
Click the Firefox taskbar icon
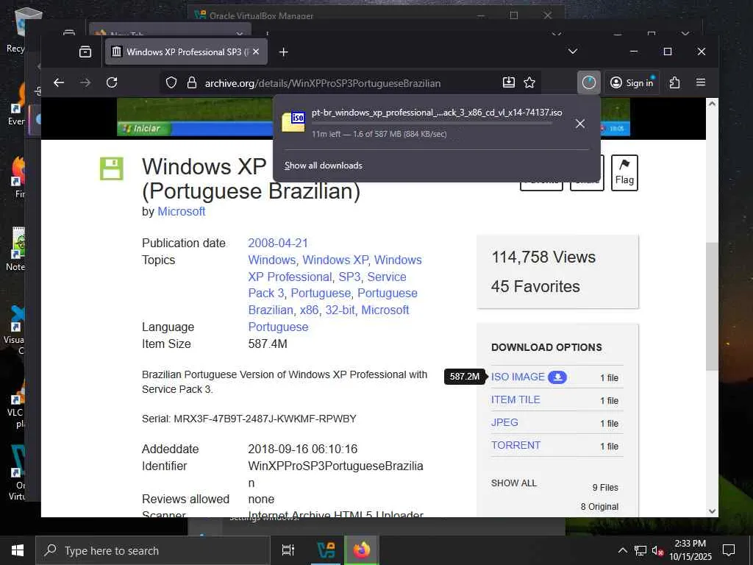coord(362,550)
